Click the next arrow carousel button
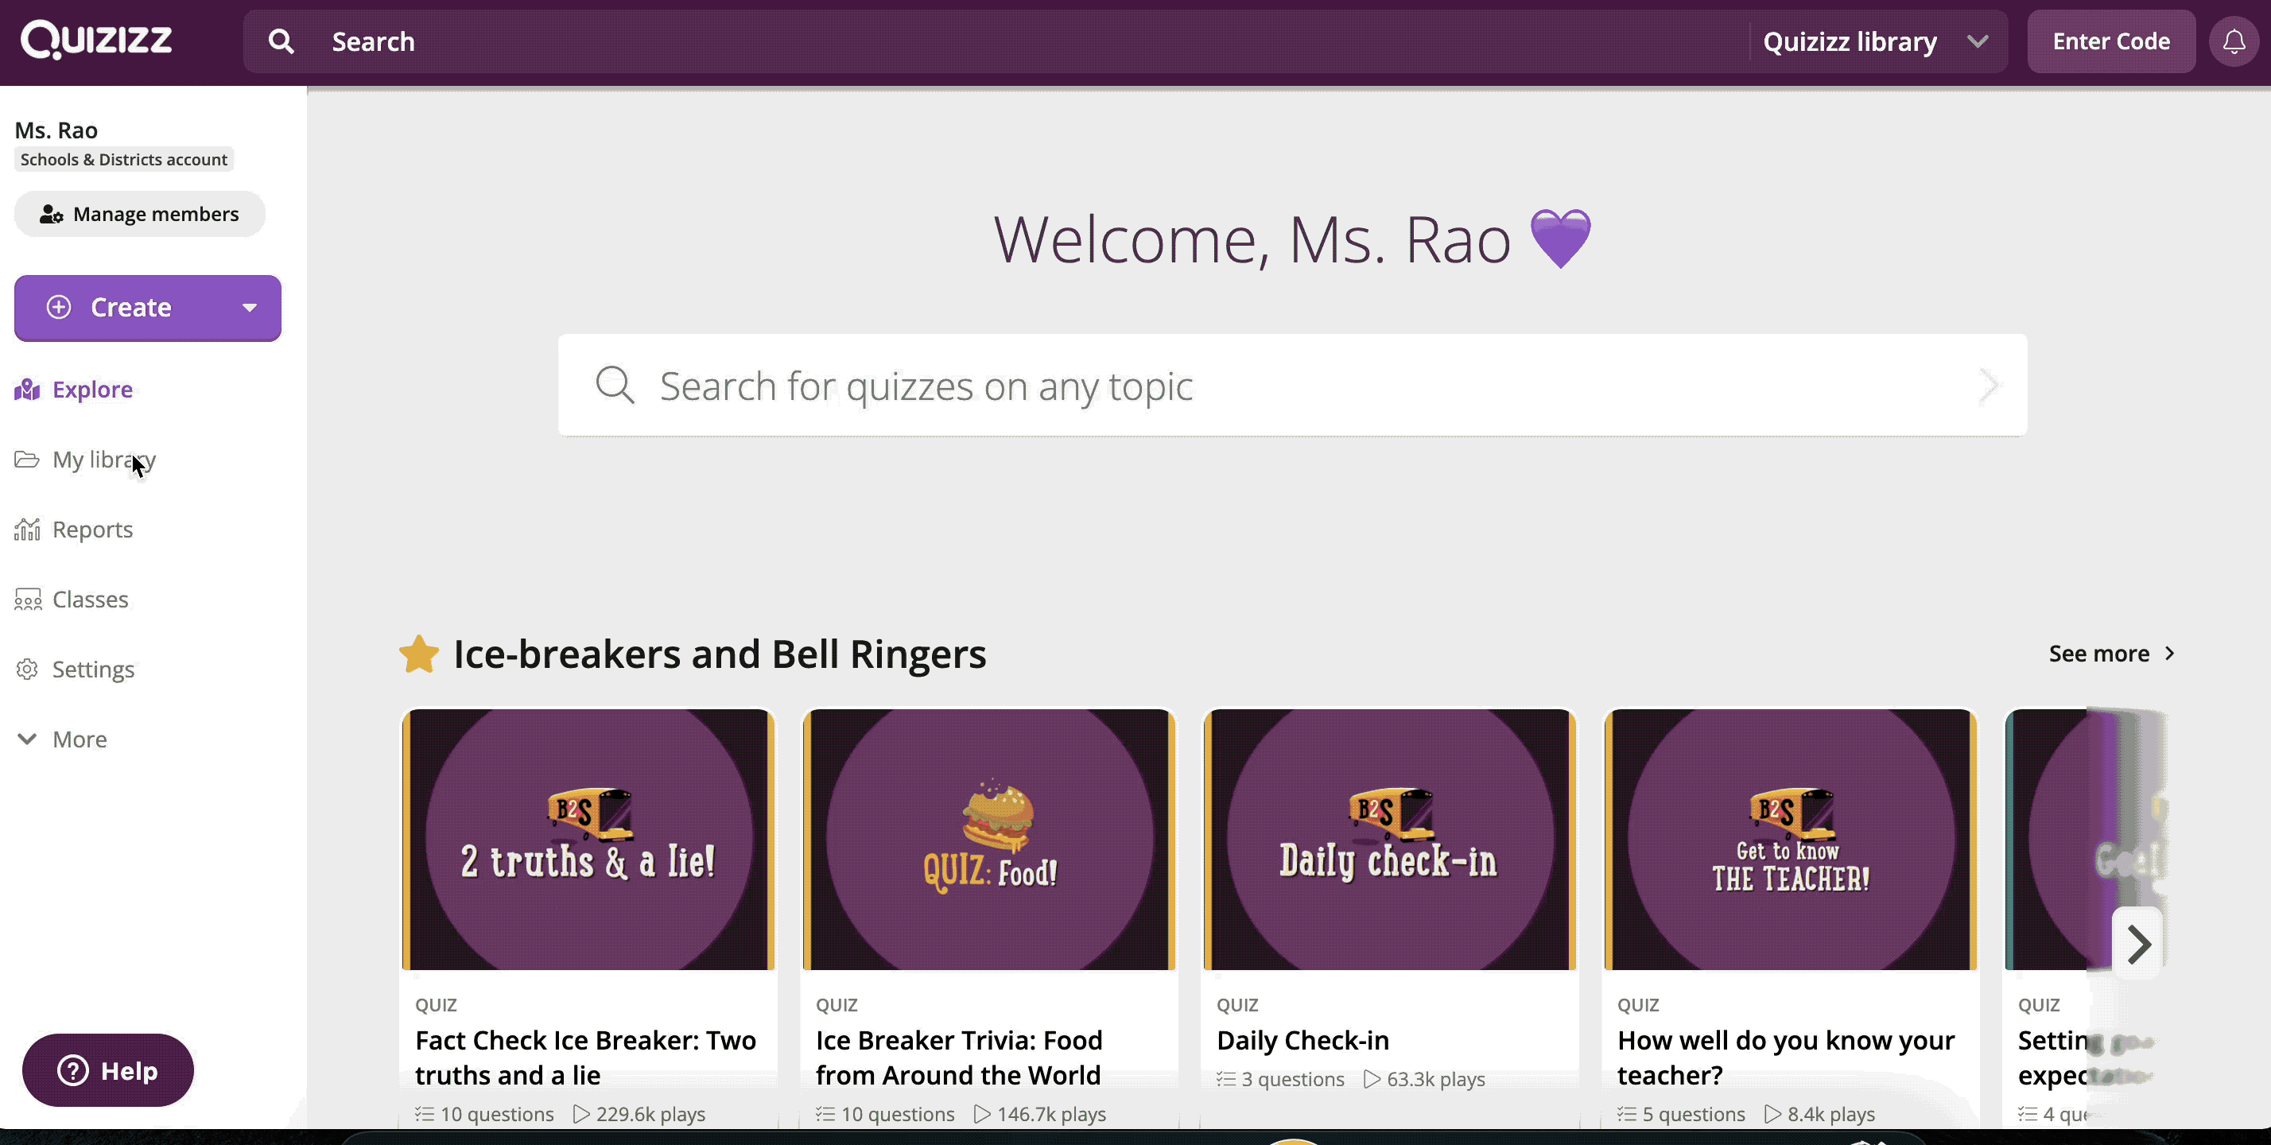 2138,942
